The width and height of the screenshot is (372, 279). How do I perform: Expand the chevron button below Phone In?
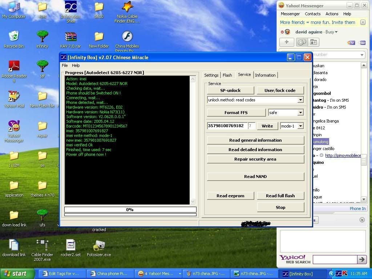pyautogui.click(x=362, y=220)
